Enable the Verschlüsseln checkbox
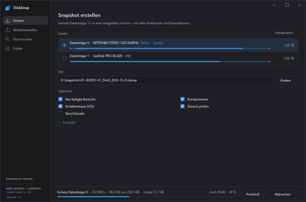306x202 pixels. [60, 113]
